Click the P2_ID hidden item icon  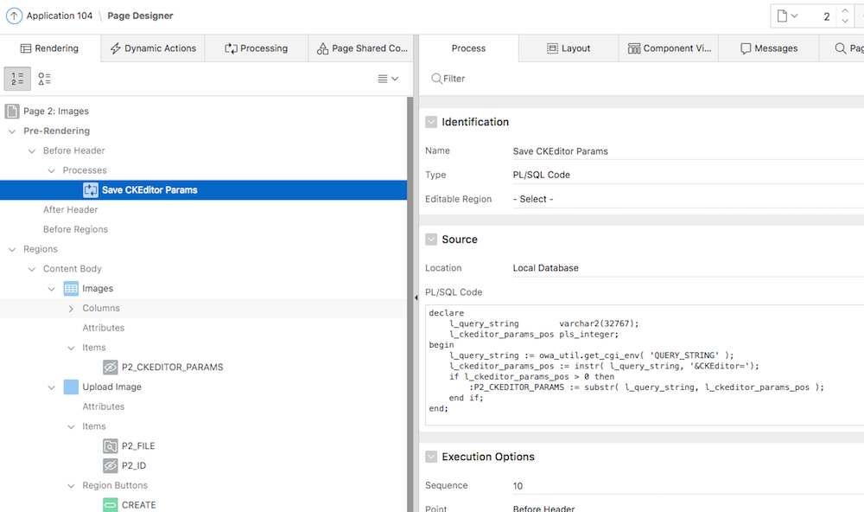tap(111, 465)
